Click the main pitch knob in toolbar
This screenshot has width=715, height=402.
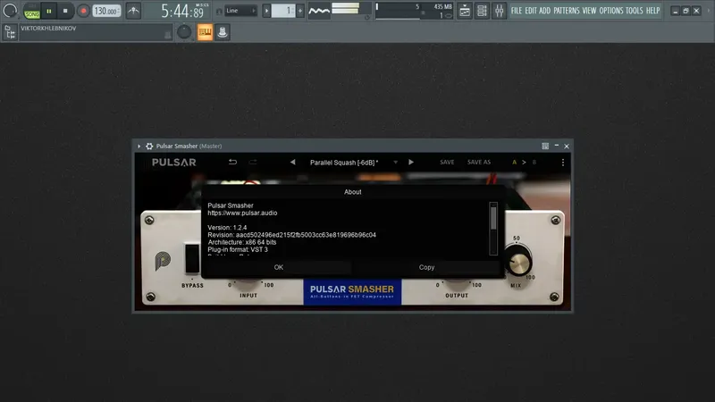[184, 32]
